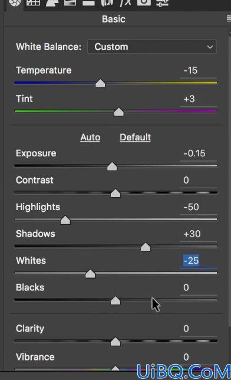The height and width of the screenshot is (380, 231).
Task: Open the Basic panel flyout menu
Action: pyautogui.click(x=229, y=19)
